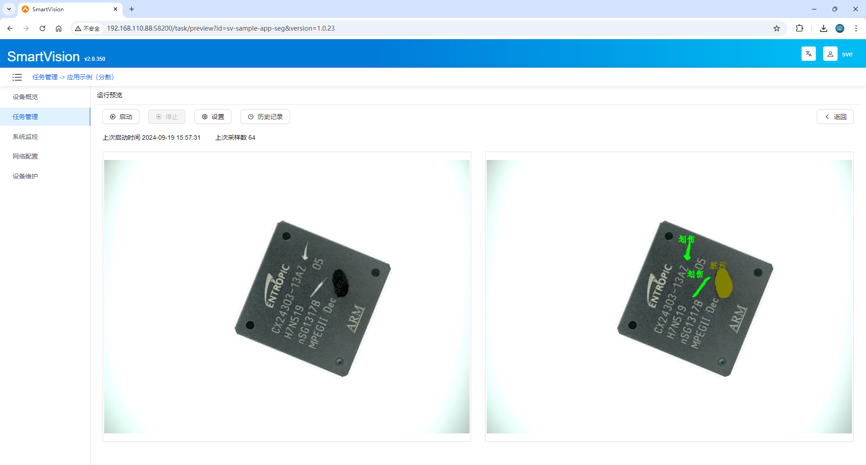Viewport: 866px width, 465px height.
Task: Open a new browser tab
Action: (132, 9)
